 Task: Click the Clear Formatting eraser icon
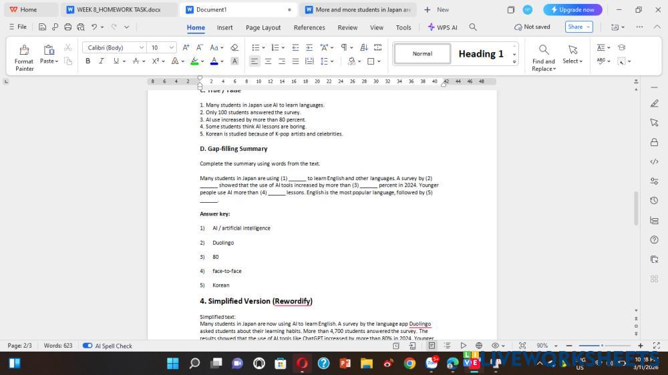pos(234,47)
